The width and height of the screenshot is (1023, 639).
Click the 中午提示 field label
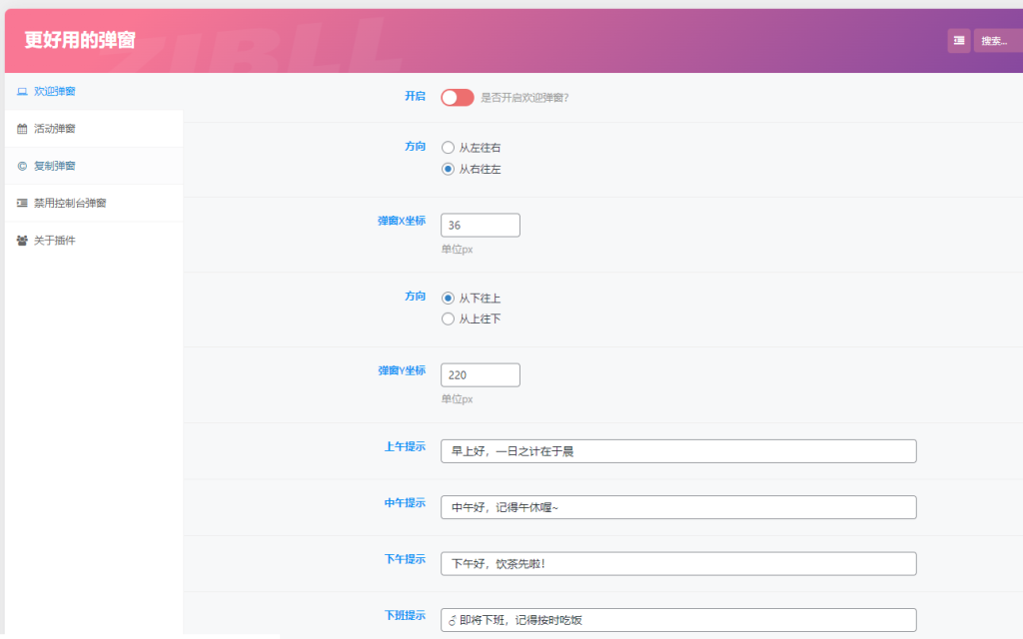click(x=405, y=503)
